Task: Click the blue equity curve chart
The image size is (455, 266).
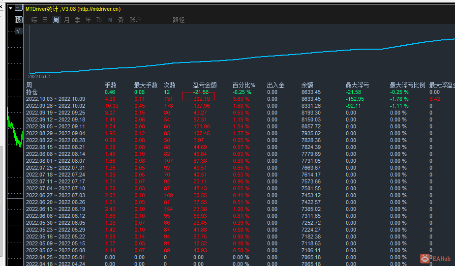Action: [x=242, y=49]
